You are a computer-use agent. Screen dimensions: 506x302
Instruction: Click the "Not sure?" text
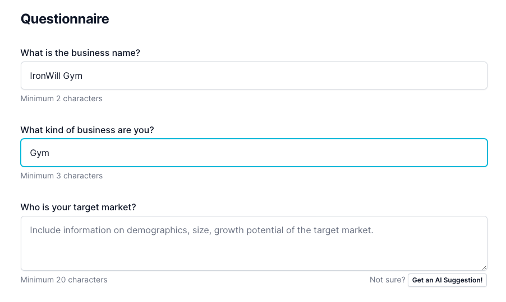click(387, 280)
